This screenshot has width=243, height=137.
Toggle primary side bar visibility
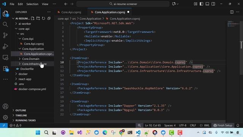click(201, 4)
